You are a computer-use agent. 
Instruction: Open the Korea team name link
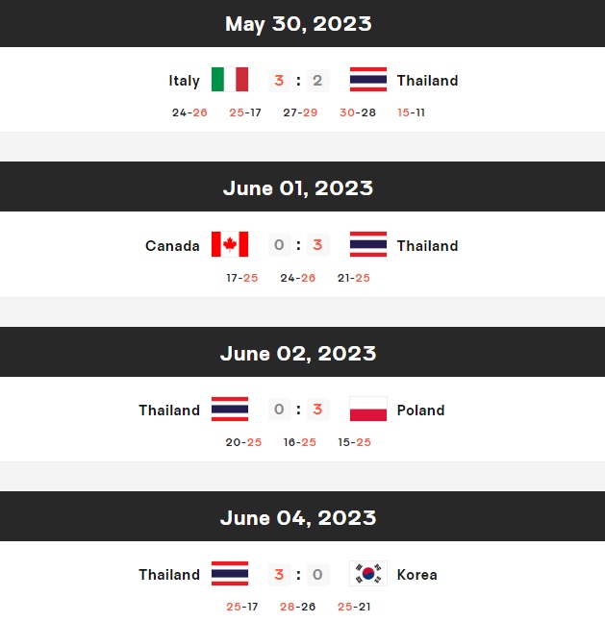click(x=416, y=575)
